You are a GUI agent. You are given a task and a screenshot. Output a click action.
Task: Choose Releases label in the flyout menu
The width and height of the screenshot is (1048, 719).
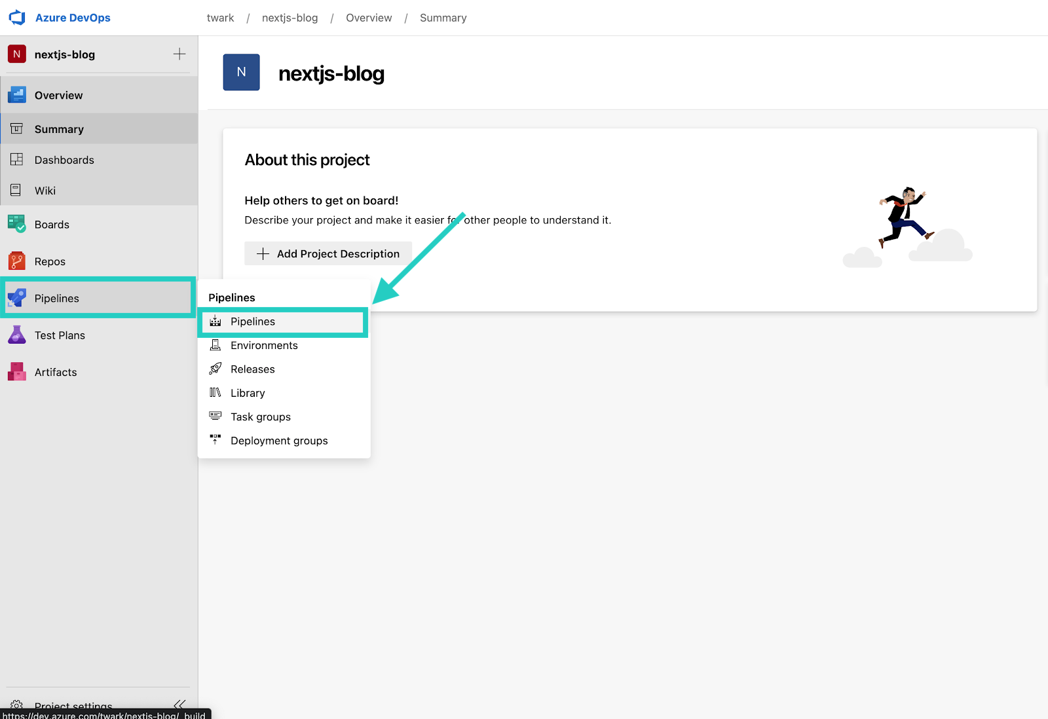click(x=253, y=369)
